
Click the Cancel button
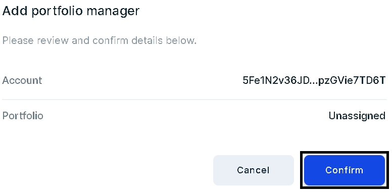tap(253, 170)
